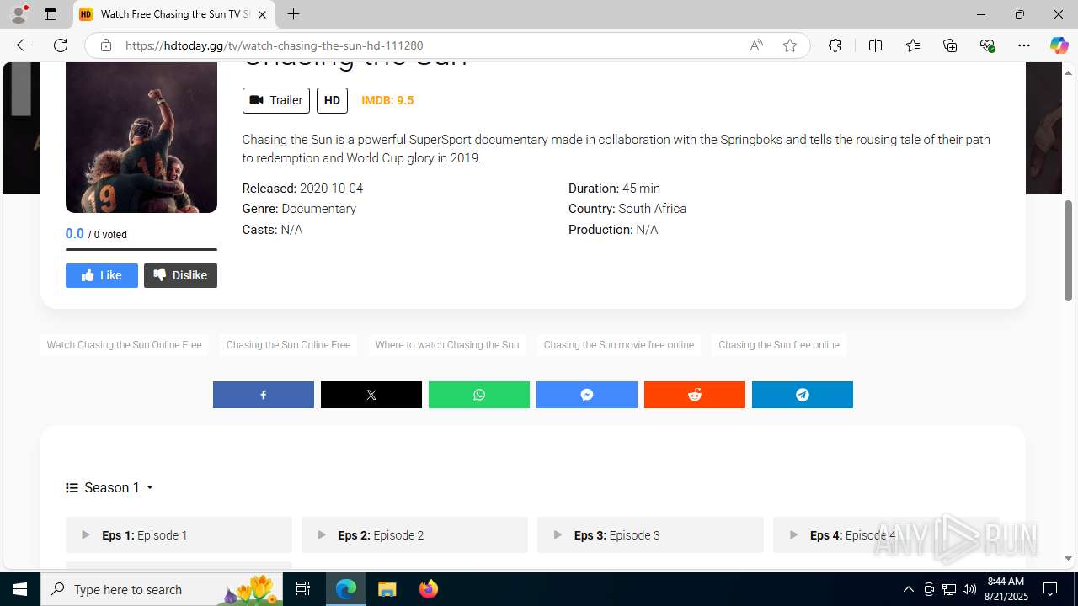Viewport: 1078px width, 606px height.
Task: Click the address bar URL
Action: (x=275, y=45)
